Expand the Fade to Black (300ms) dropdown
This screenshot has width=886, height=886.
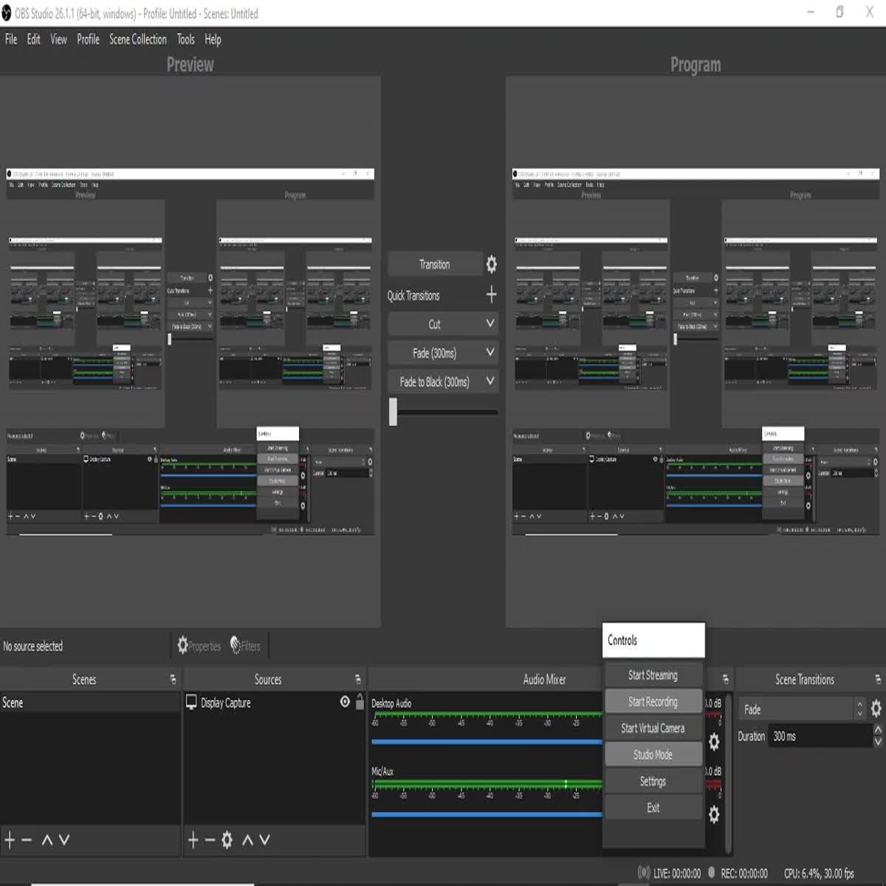490,381
